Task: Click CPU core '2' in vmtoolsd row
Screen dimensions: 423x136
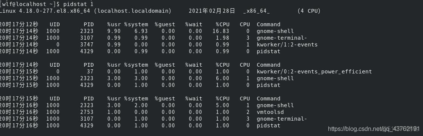Action: pos(248,112)
